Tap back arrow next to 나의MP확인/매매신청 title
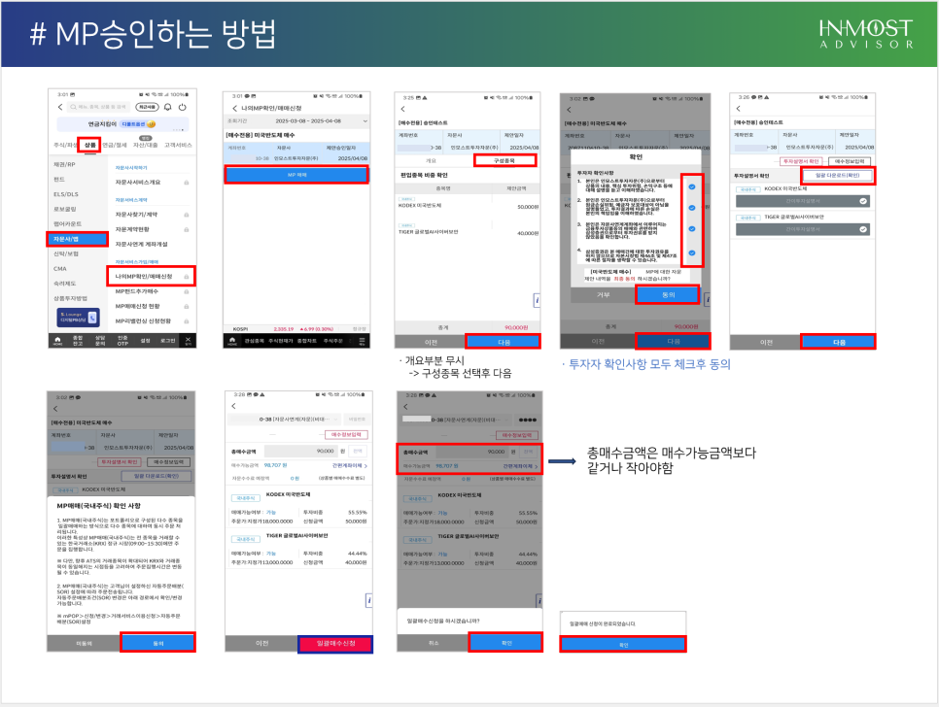This screenshot has width=939, height=707. [235, 108]
